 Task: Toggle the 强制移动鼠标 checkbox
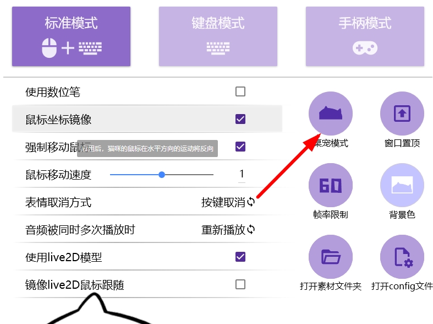[240, 147]
